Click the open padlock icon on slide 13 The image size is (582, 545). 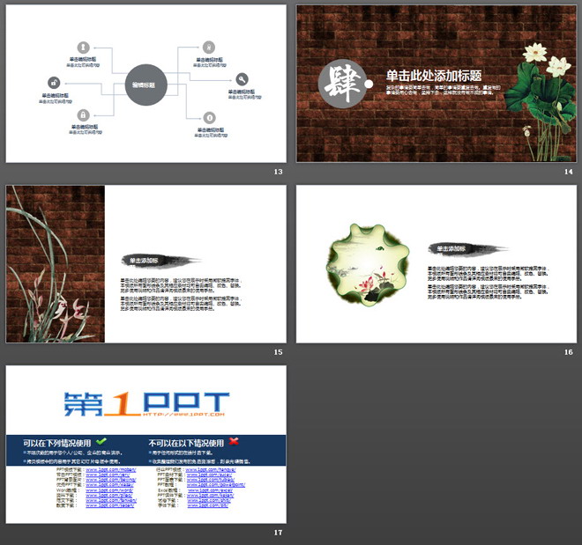54,83
